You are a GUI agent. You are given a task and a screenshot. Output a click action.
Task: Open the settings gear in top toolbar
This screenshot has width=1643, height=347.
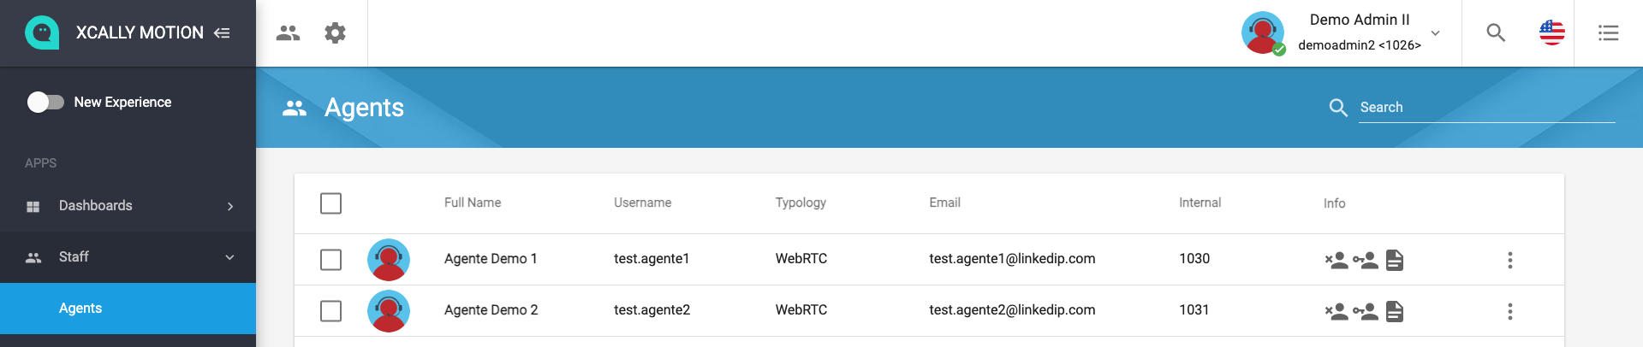(335, 33)
